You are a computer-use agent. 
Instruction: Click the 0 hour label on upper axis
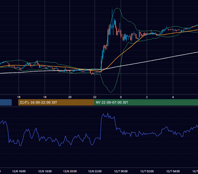click(121, 97)
